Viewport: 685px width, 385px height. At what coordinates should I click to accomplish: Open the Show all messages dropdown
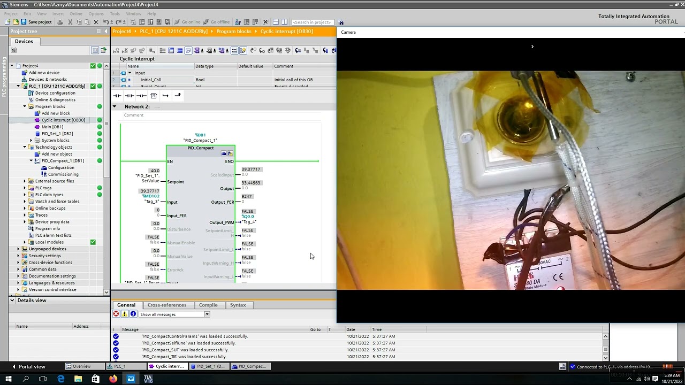coord(207,314)
